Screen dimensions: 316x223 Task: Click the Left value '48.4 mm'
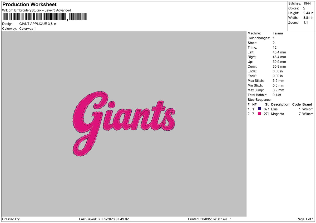pos(279,52)
